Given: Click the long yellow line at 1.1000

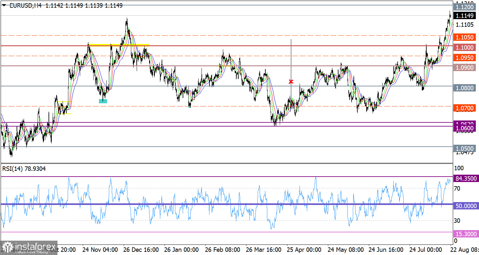Looking at the screenshot, I should click(x=119, y=44).
